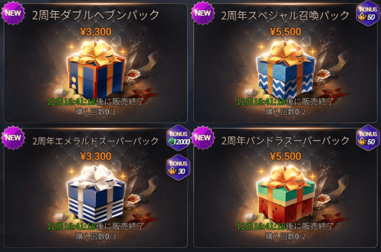The height and width of the screenshot is (252, 381).
Task: Select the 2周年エメラルドスーパーパック title
Action: point(96,140)
